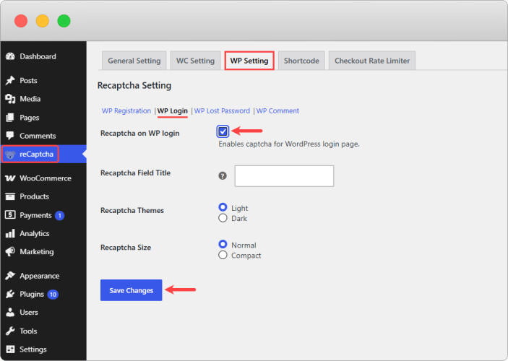Click the Payments notification badge
Screen dimensions: 508x361
pyautogui.click(x=59, y=215)
